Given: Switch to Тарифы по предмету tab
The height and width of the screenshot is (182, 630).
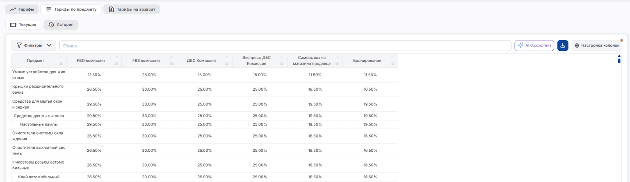Looking at the screenshot, I should [x=71, y=9].
